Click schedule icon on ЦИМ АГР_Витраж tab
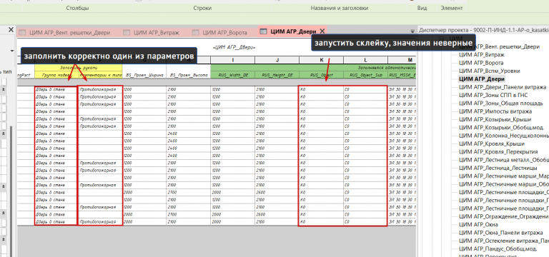This screenshot has width=549, height=257. click(127, 33)
